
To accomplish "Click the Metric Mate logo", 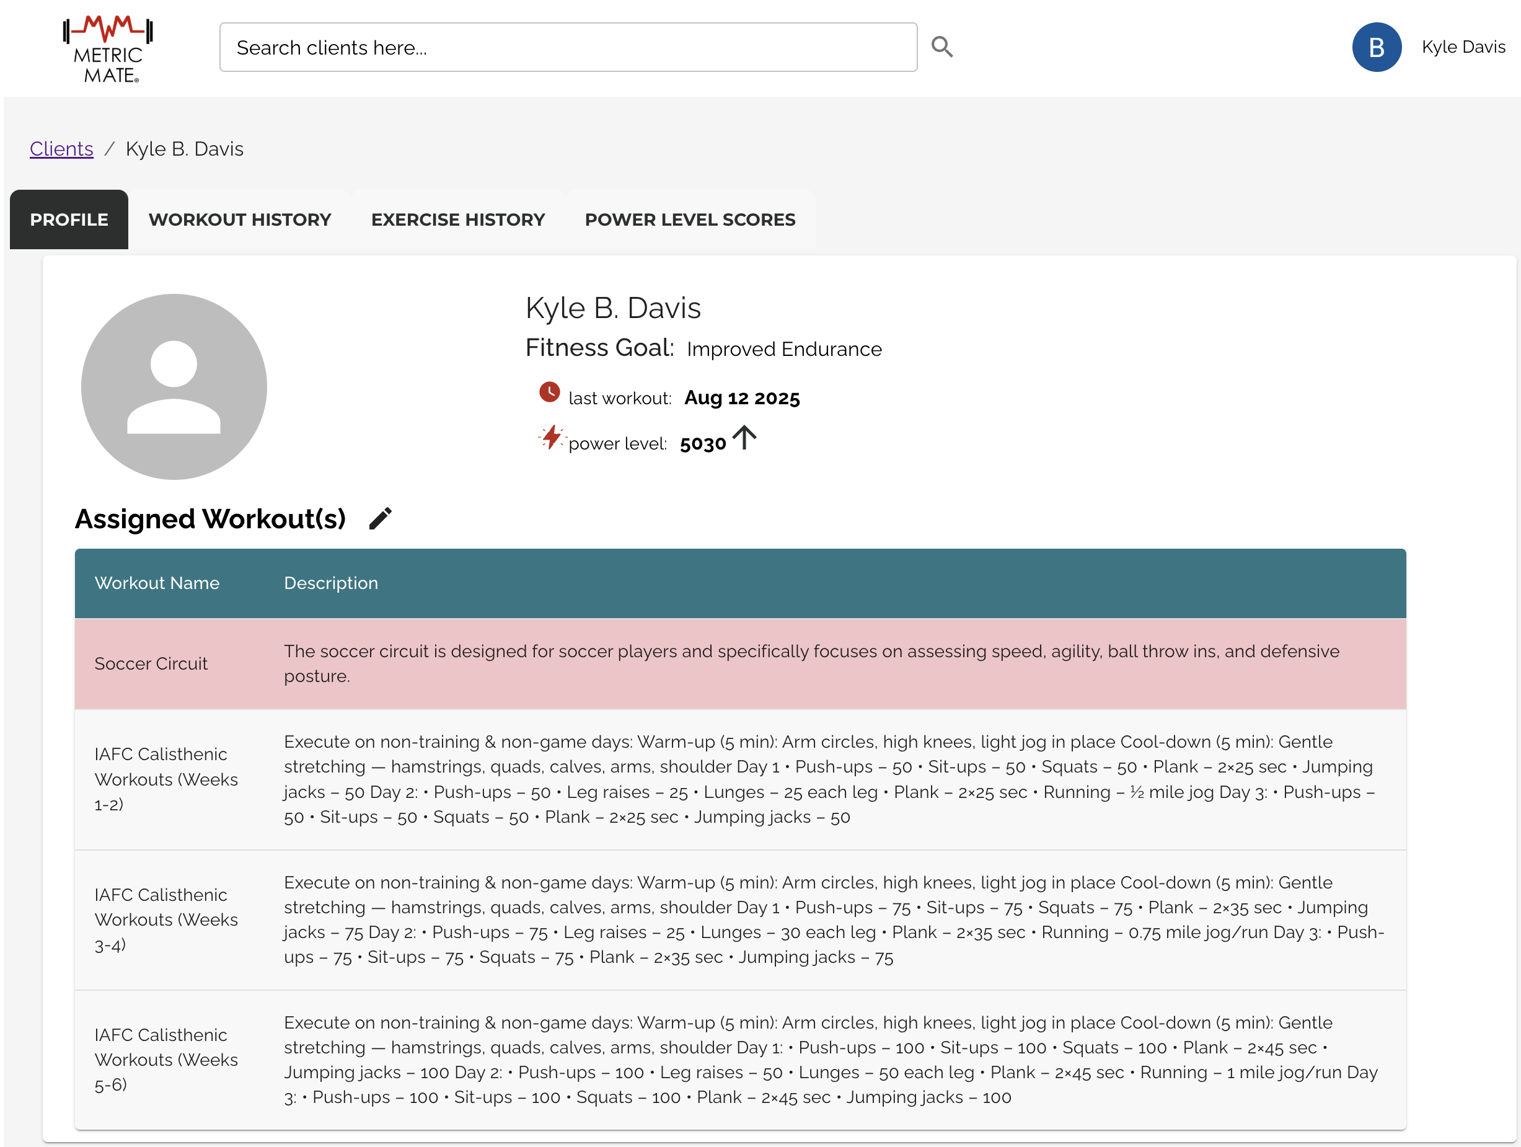I will [x=108, y=48].
